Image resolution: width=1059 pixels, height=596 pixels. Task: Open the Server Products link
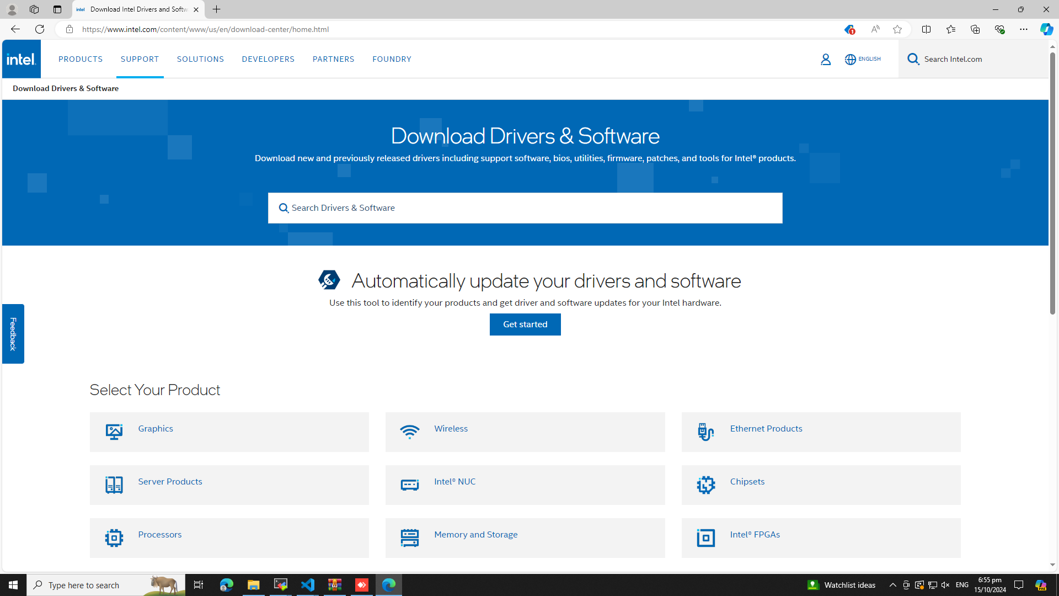click(x=170, y=482)
